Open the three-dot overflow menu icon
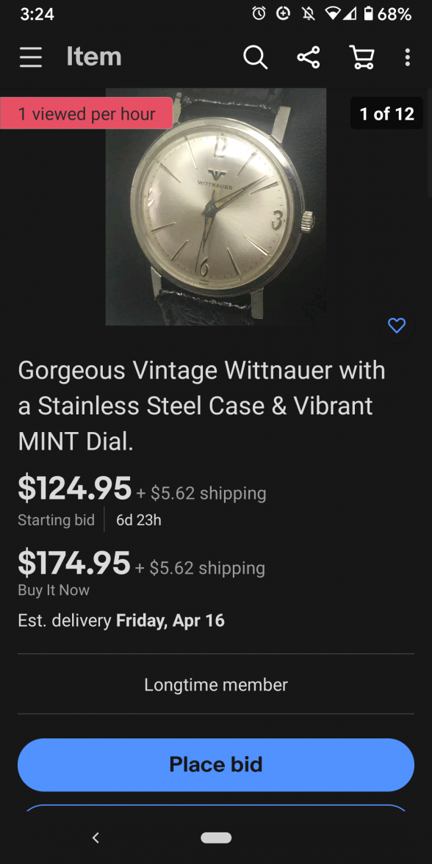This screenshot has width=432, height=864. coord(408,57)
